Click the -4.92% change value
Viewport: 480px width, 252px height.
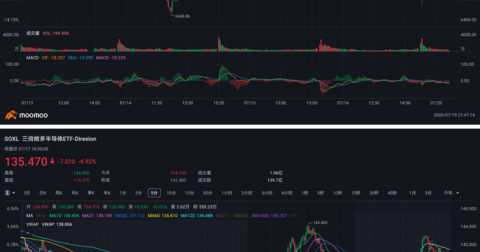point(87,161)
